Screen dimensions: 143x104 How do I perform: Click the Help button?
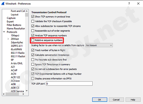133,100
